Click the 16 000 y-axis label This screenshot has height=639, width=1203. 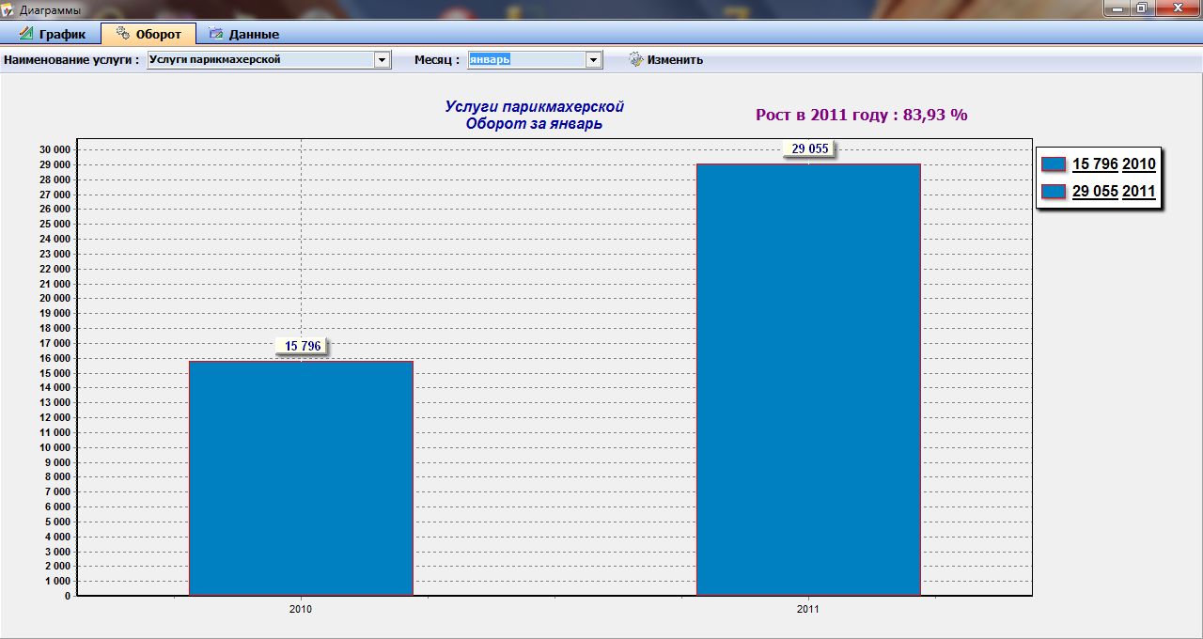[x=55, y=358]
